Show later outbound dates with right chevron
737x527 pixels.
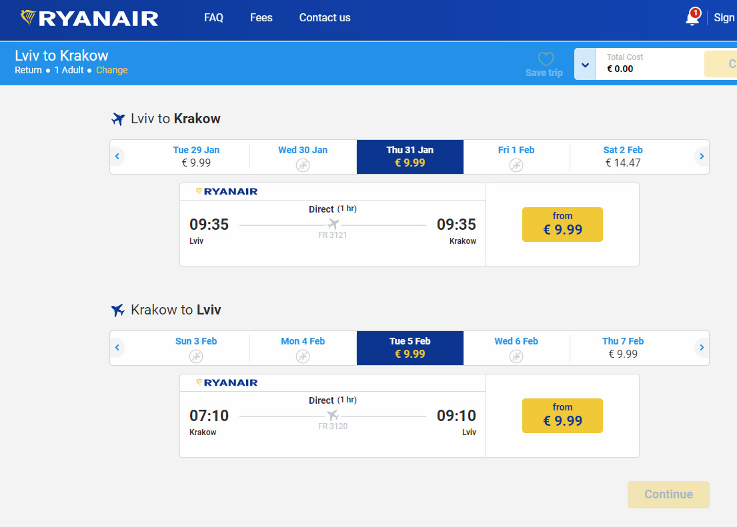click(x=701, y=157)
